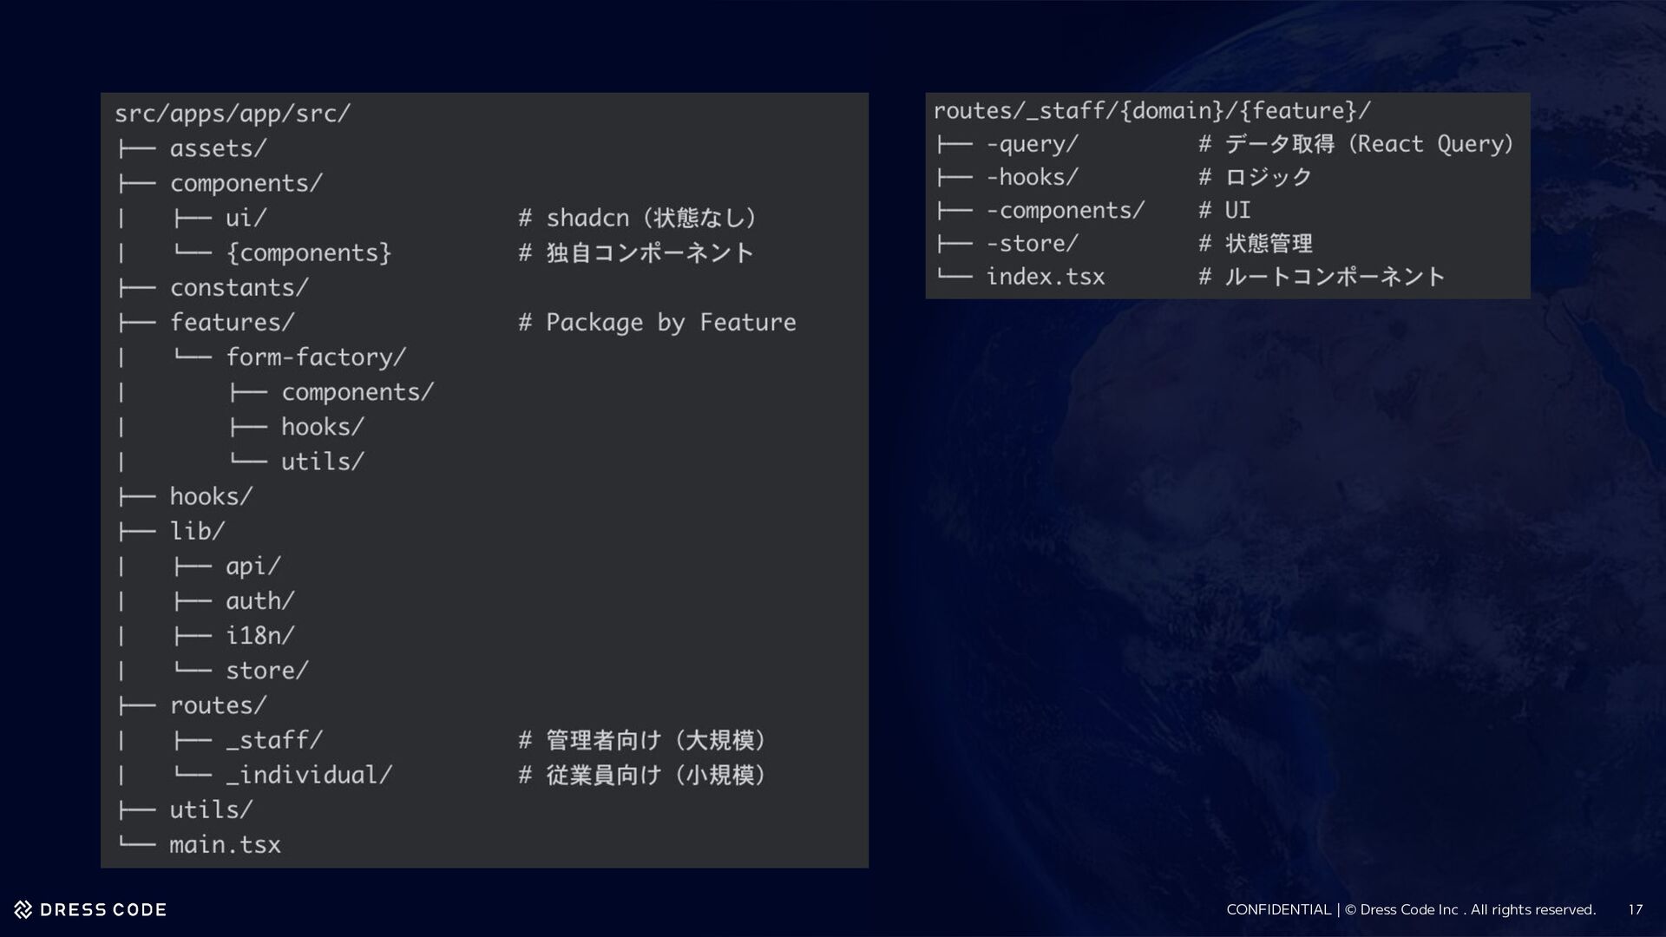Screen dimensions: 1666x937
Task: Click the CONFIDENTIAL copyright footer text
Action: [x=1410, y=909]
